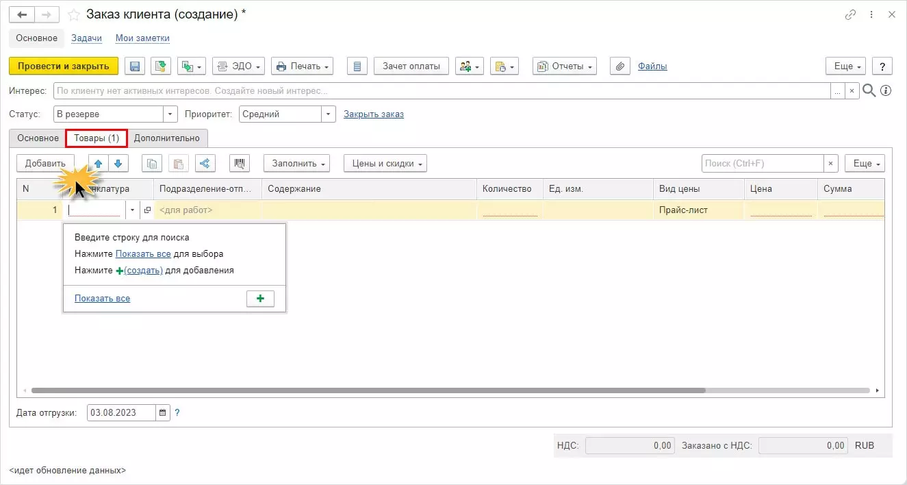Click the Закрыть заказ link

click(x=374, y=114)
